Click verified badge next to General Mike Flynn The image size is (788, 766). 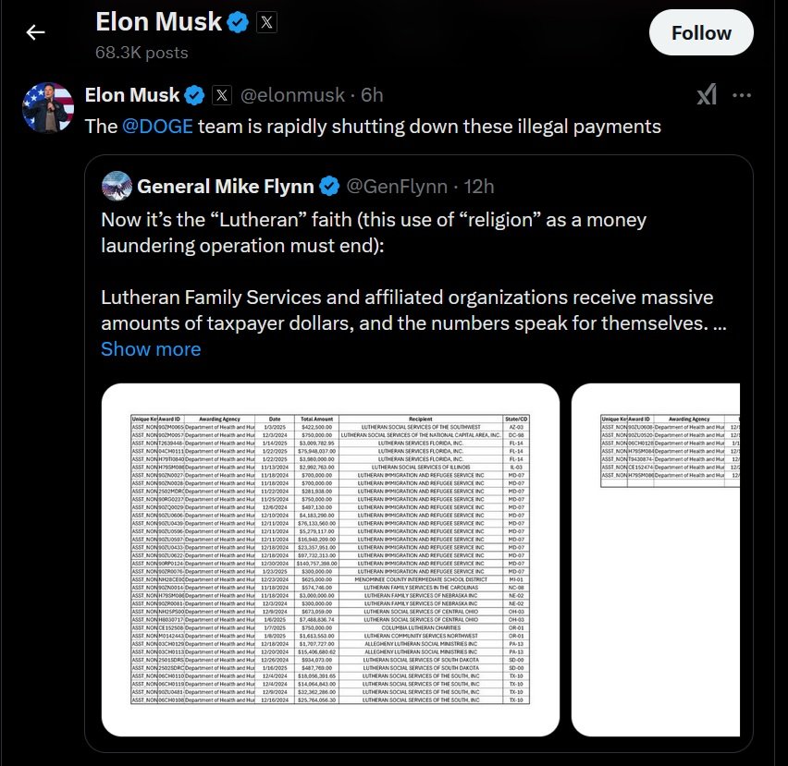click(329, 187)
